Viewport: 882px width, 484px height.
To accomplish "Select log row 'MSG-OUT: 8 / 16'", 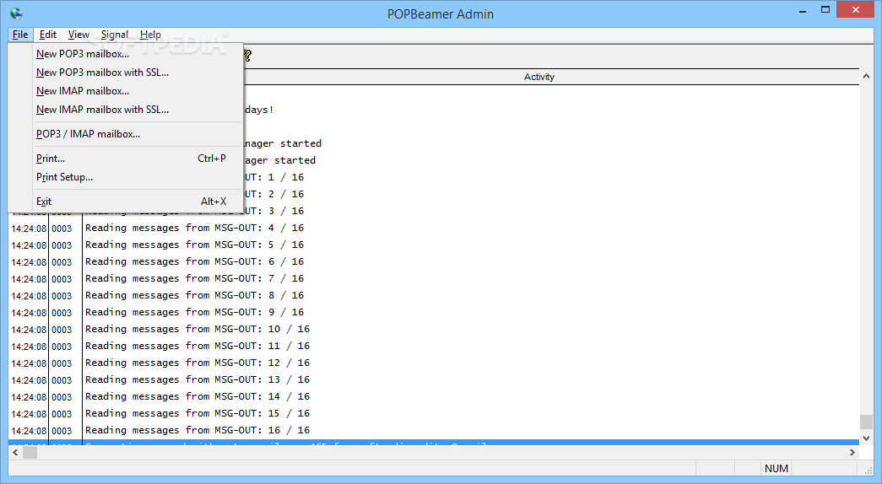I will (x=434, y=296).
